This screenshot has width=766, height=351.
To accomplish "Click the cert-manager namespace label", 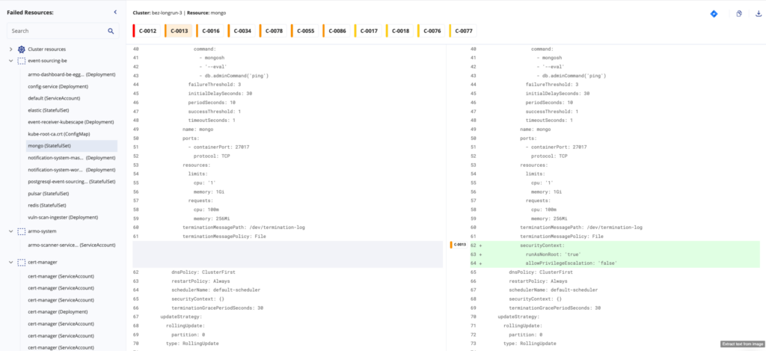I will tap(43, 263).
